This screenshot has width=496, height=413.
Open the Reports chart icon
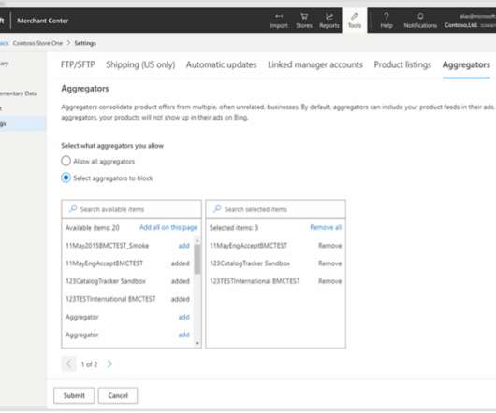329,21
